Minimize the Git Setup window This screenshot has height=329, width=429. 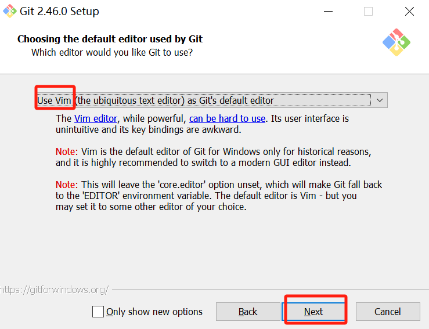coord(327,11)
